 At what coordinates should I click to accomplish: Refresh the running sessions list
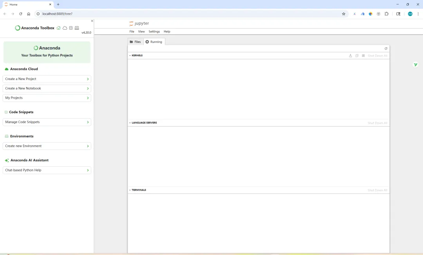coord(386,49)
